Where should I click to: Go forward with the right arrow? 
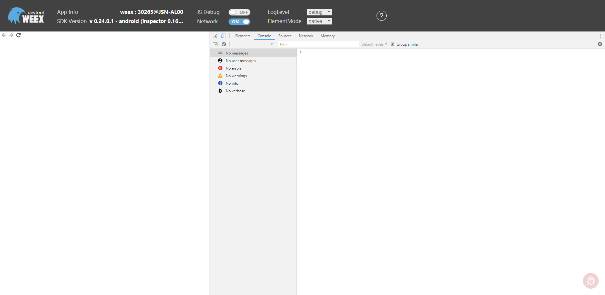click(11, 35)
